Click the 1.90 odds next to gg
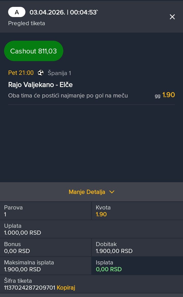The width and height of the screenshot is (183, 297). (169, 95)
